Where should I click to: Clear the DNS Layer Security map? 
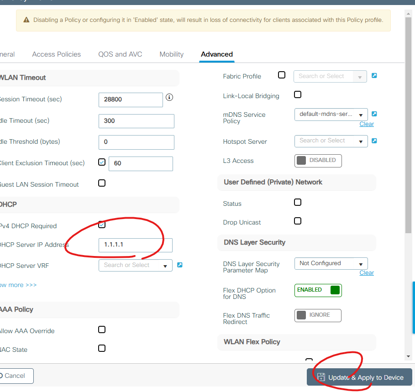(367, 273)
